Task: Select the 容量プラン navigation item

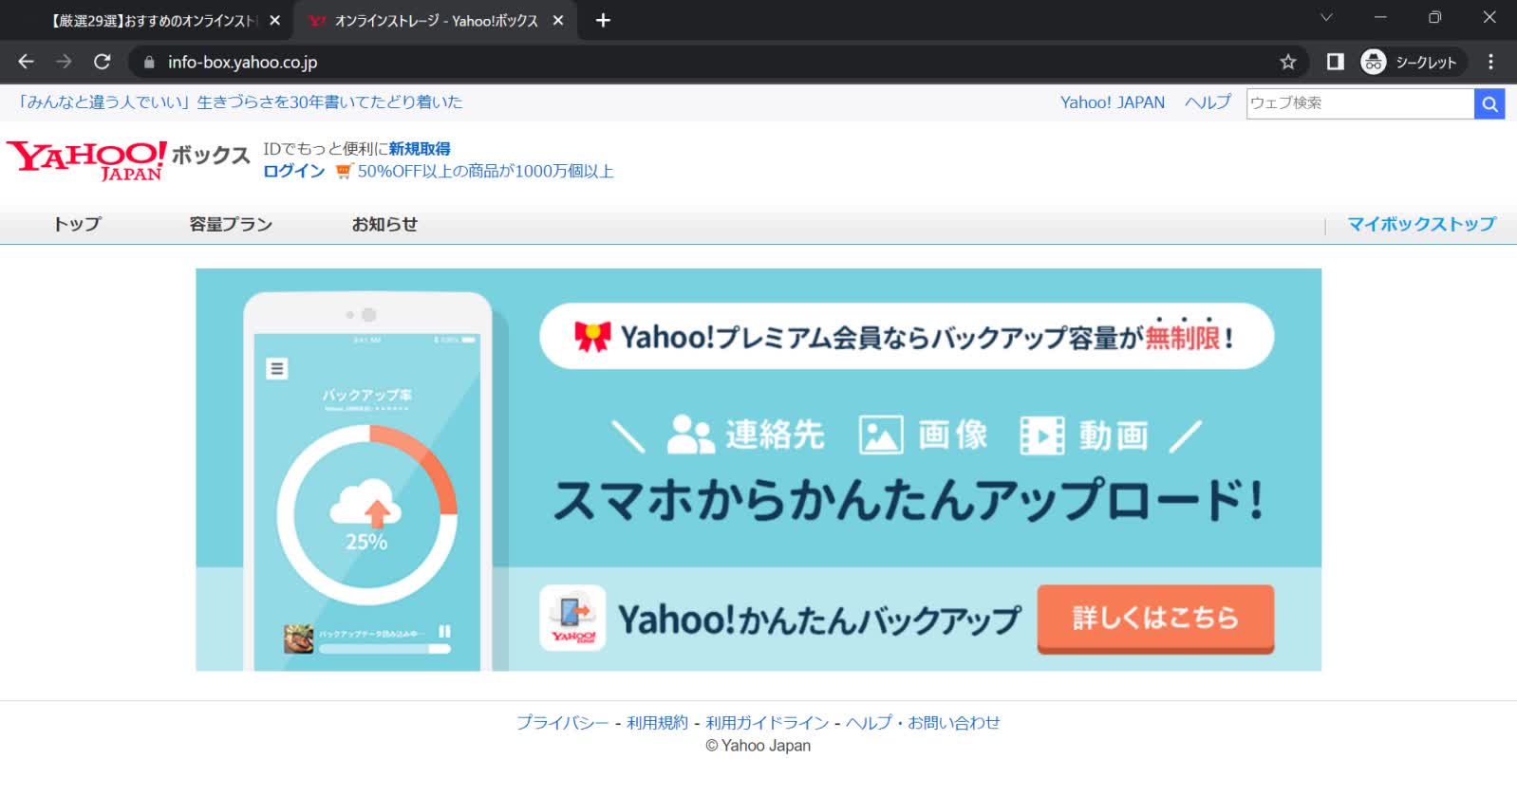Action: tap(231, 224)
